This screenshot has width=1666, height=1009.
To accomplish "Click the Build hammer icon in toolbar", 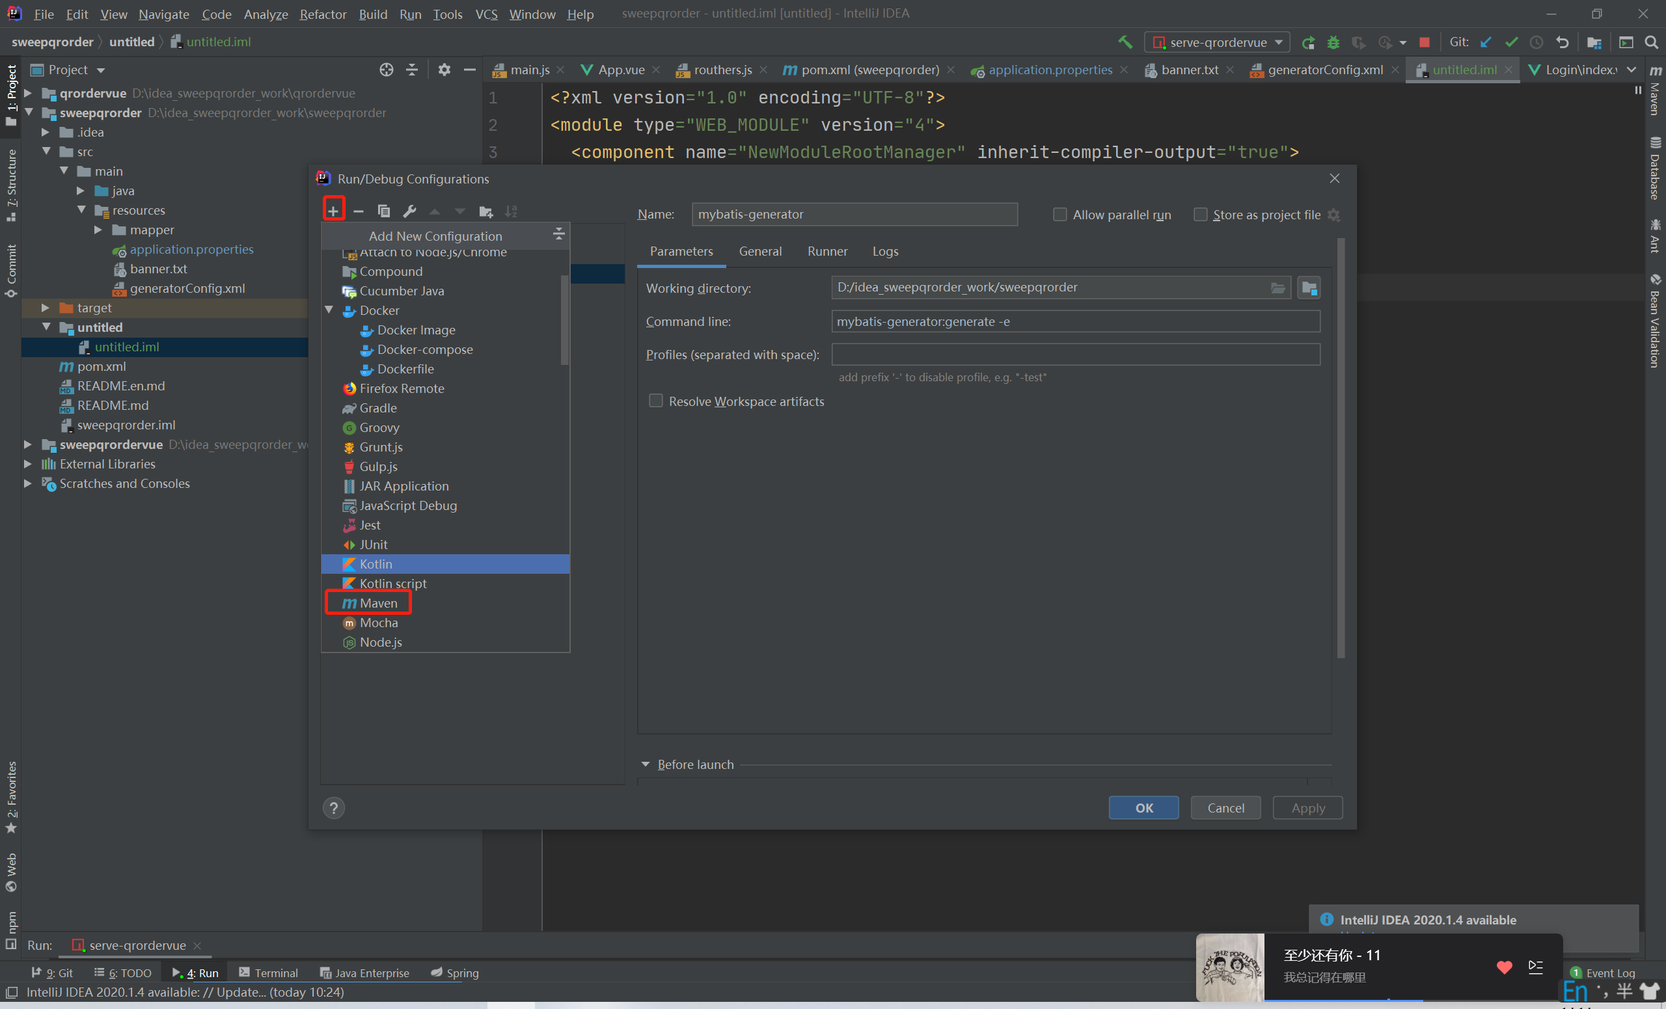I will (x=1125, y=42).
